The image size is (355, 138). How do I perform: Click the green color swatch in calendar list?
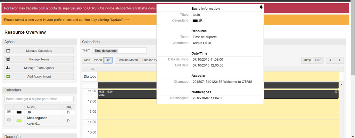[19, 120]
